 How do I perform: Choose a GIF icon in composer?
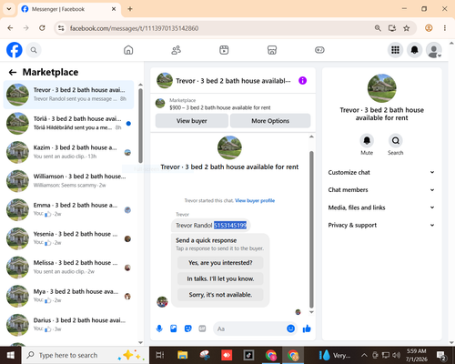pos(202,329)
